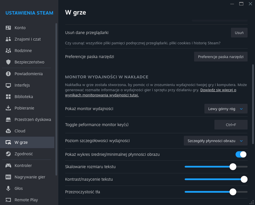Viewport: 255px width, 205px height.
Task: Click the Nagrywanie gier REC icon
Action: point(8,177)
